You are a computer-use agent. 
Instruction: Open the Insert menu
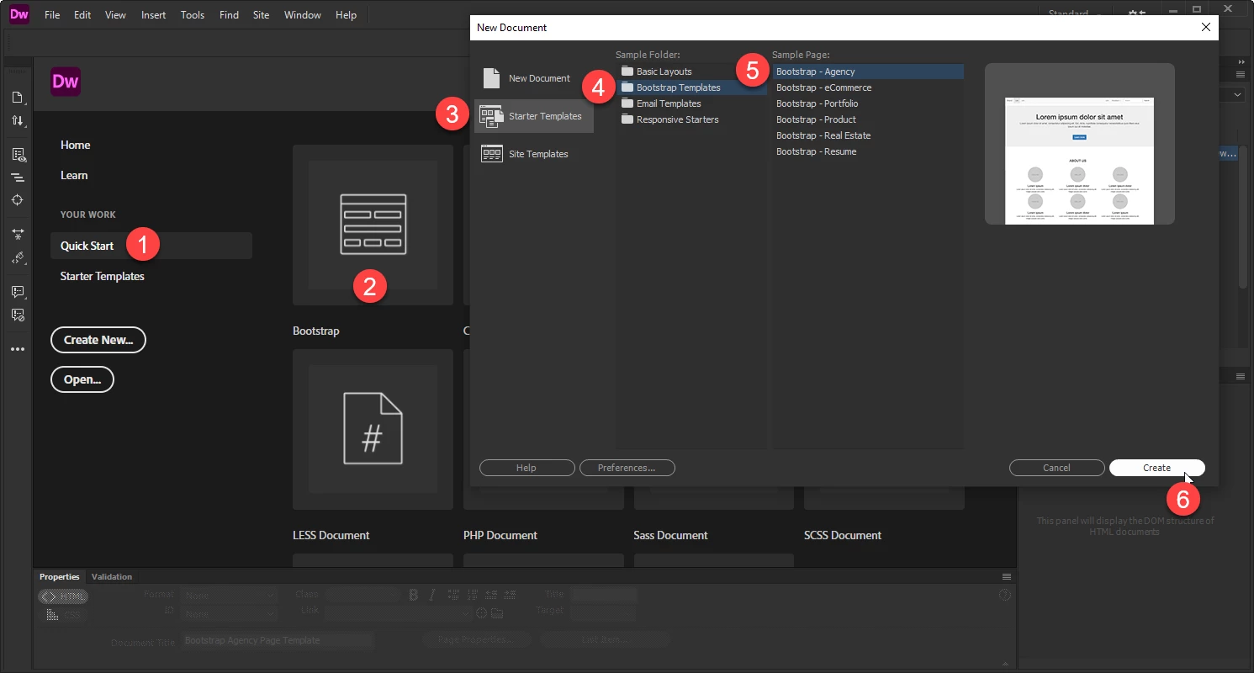(x=154, y=15)
